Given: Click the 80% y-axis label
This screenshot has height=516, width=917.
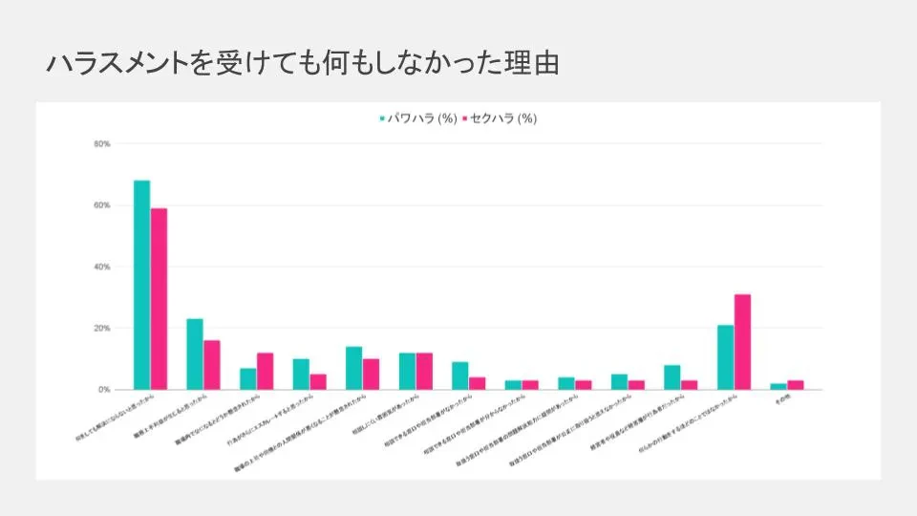Looking at the screenshot, I should (x=102, y=144).
